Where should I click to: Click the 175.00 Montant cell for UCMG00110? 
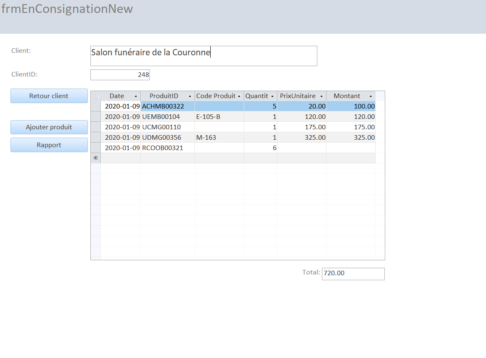pyautogui.click(x=351, y=127)
